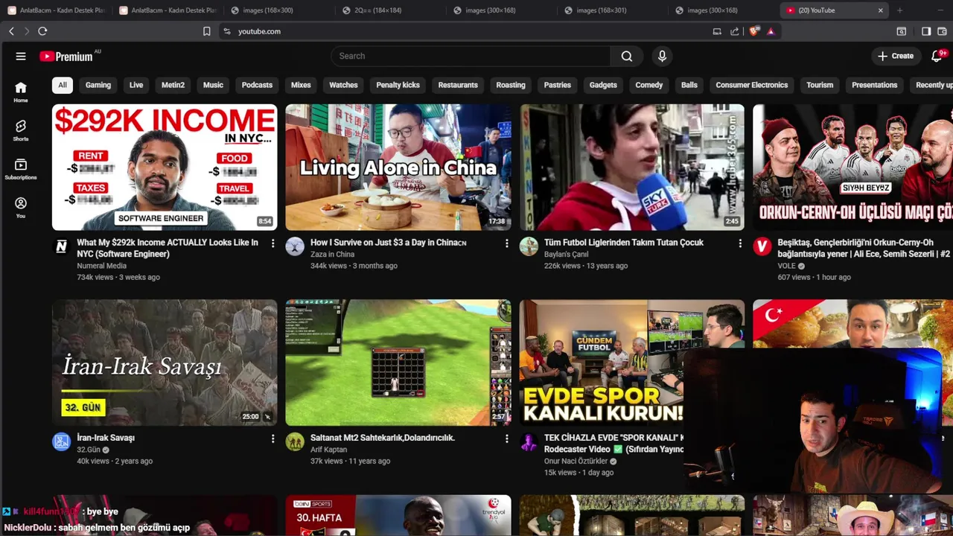Select the Metin2 filter chip
This screenshot has width=953, height=536.
[173, 85]
